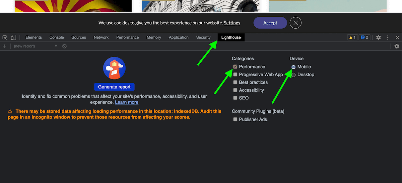Switch to the Network tab
Viewport: 402px width, 183px height.
[x=101, y=37]
